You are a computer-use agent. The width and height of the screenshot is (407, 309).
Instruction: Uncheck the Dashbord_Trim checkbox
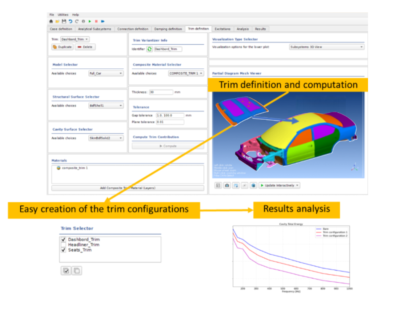63,240
